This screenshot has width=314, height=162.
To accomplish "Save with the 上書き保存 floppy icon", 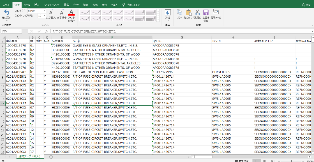I will coord(206,12).
